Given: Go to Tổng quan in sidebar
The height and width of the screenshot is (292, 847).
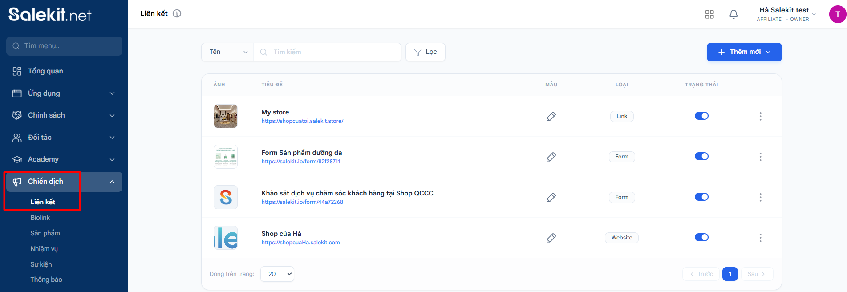Looking at the screenshot, I should point(45,71).
